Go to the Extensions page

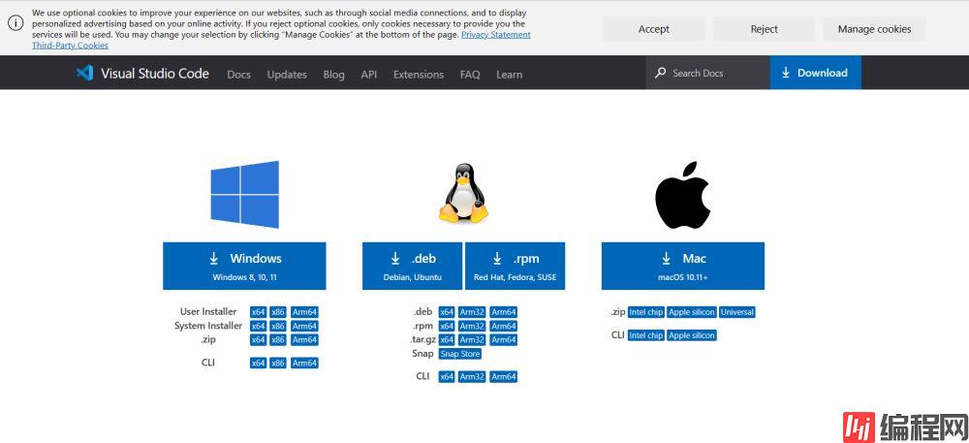point(418,75)
